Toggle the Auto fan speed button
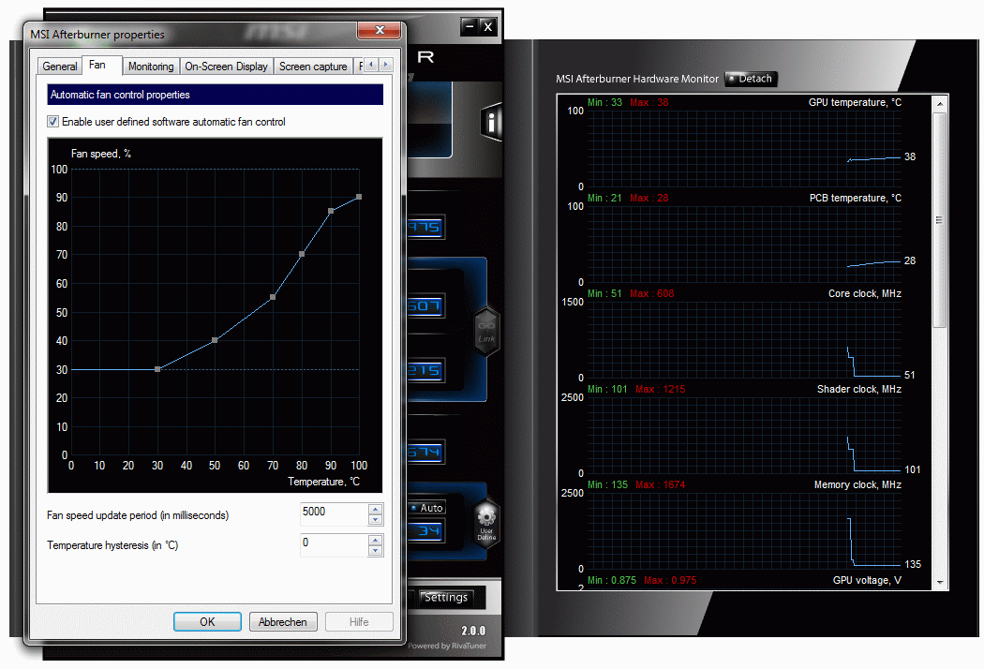Viewport: 984px width, 669px height. [x=426, y=508]
